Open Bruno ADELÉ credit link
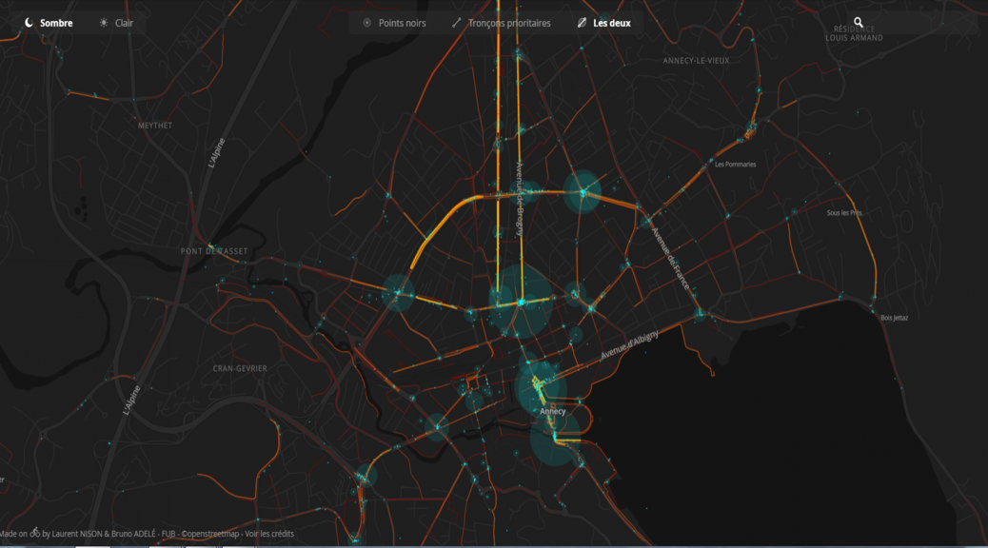Image resolution: width=988 pixels, height=548 pixels. [133, 534]
